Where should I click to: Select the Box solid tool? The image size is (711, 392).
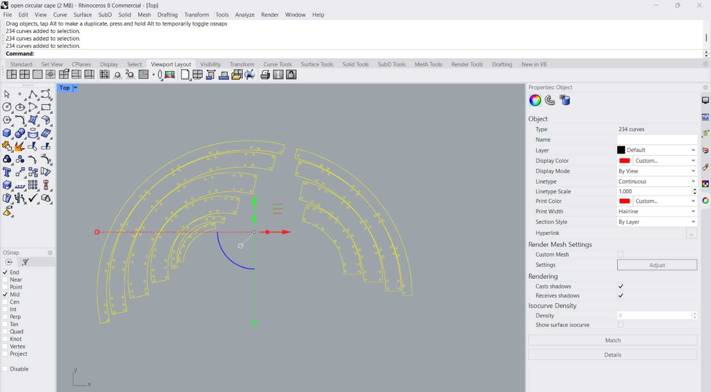pos(7,133)
